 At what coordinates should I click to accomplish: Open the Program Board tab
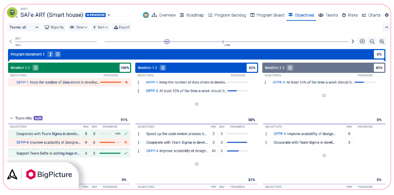point(267,15)
